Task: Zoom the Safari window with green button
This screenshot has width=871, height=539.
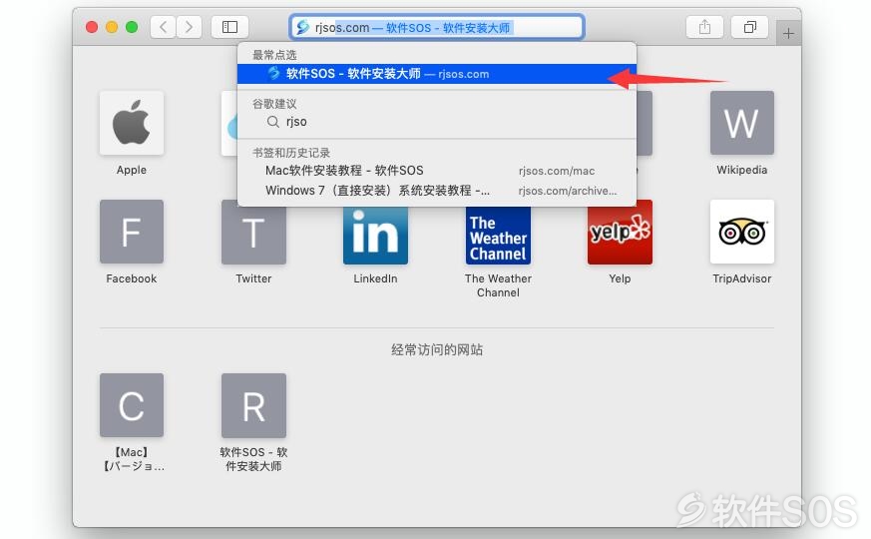Action: click(132, 27)
